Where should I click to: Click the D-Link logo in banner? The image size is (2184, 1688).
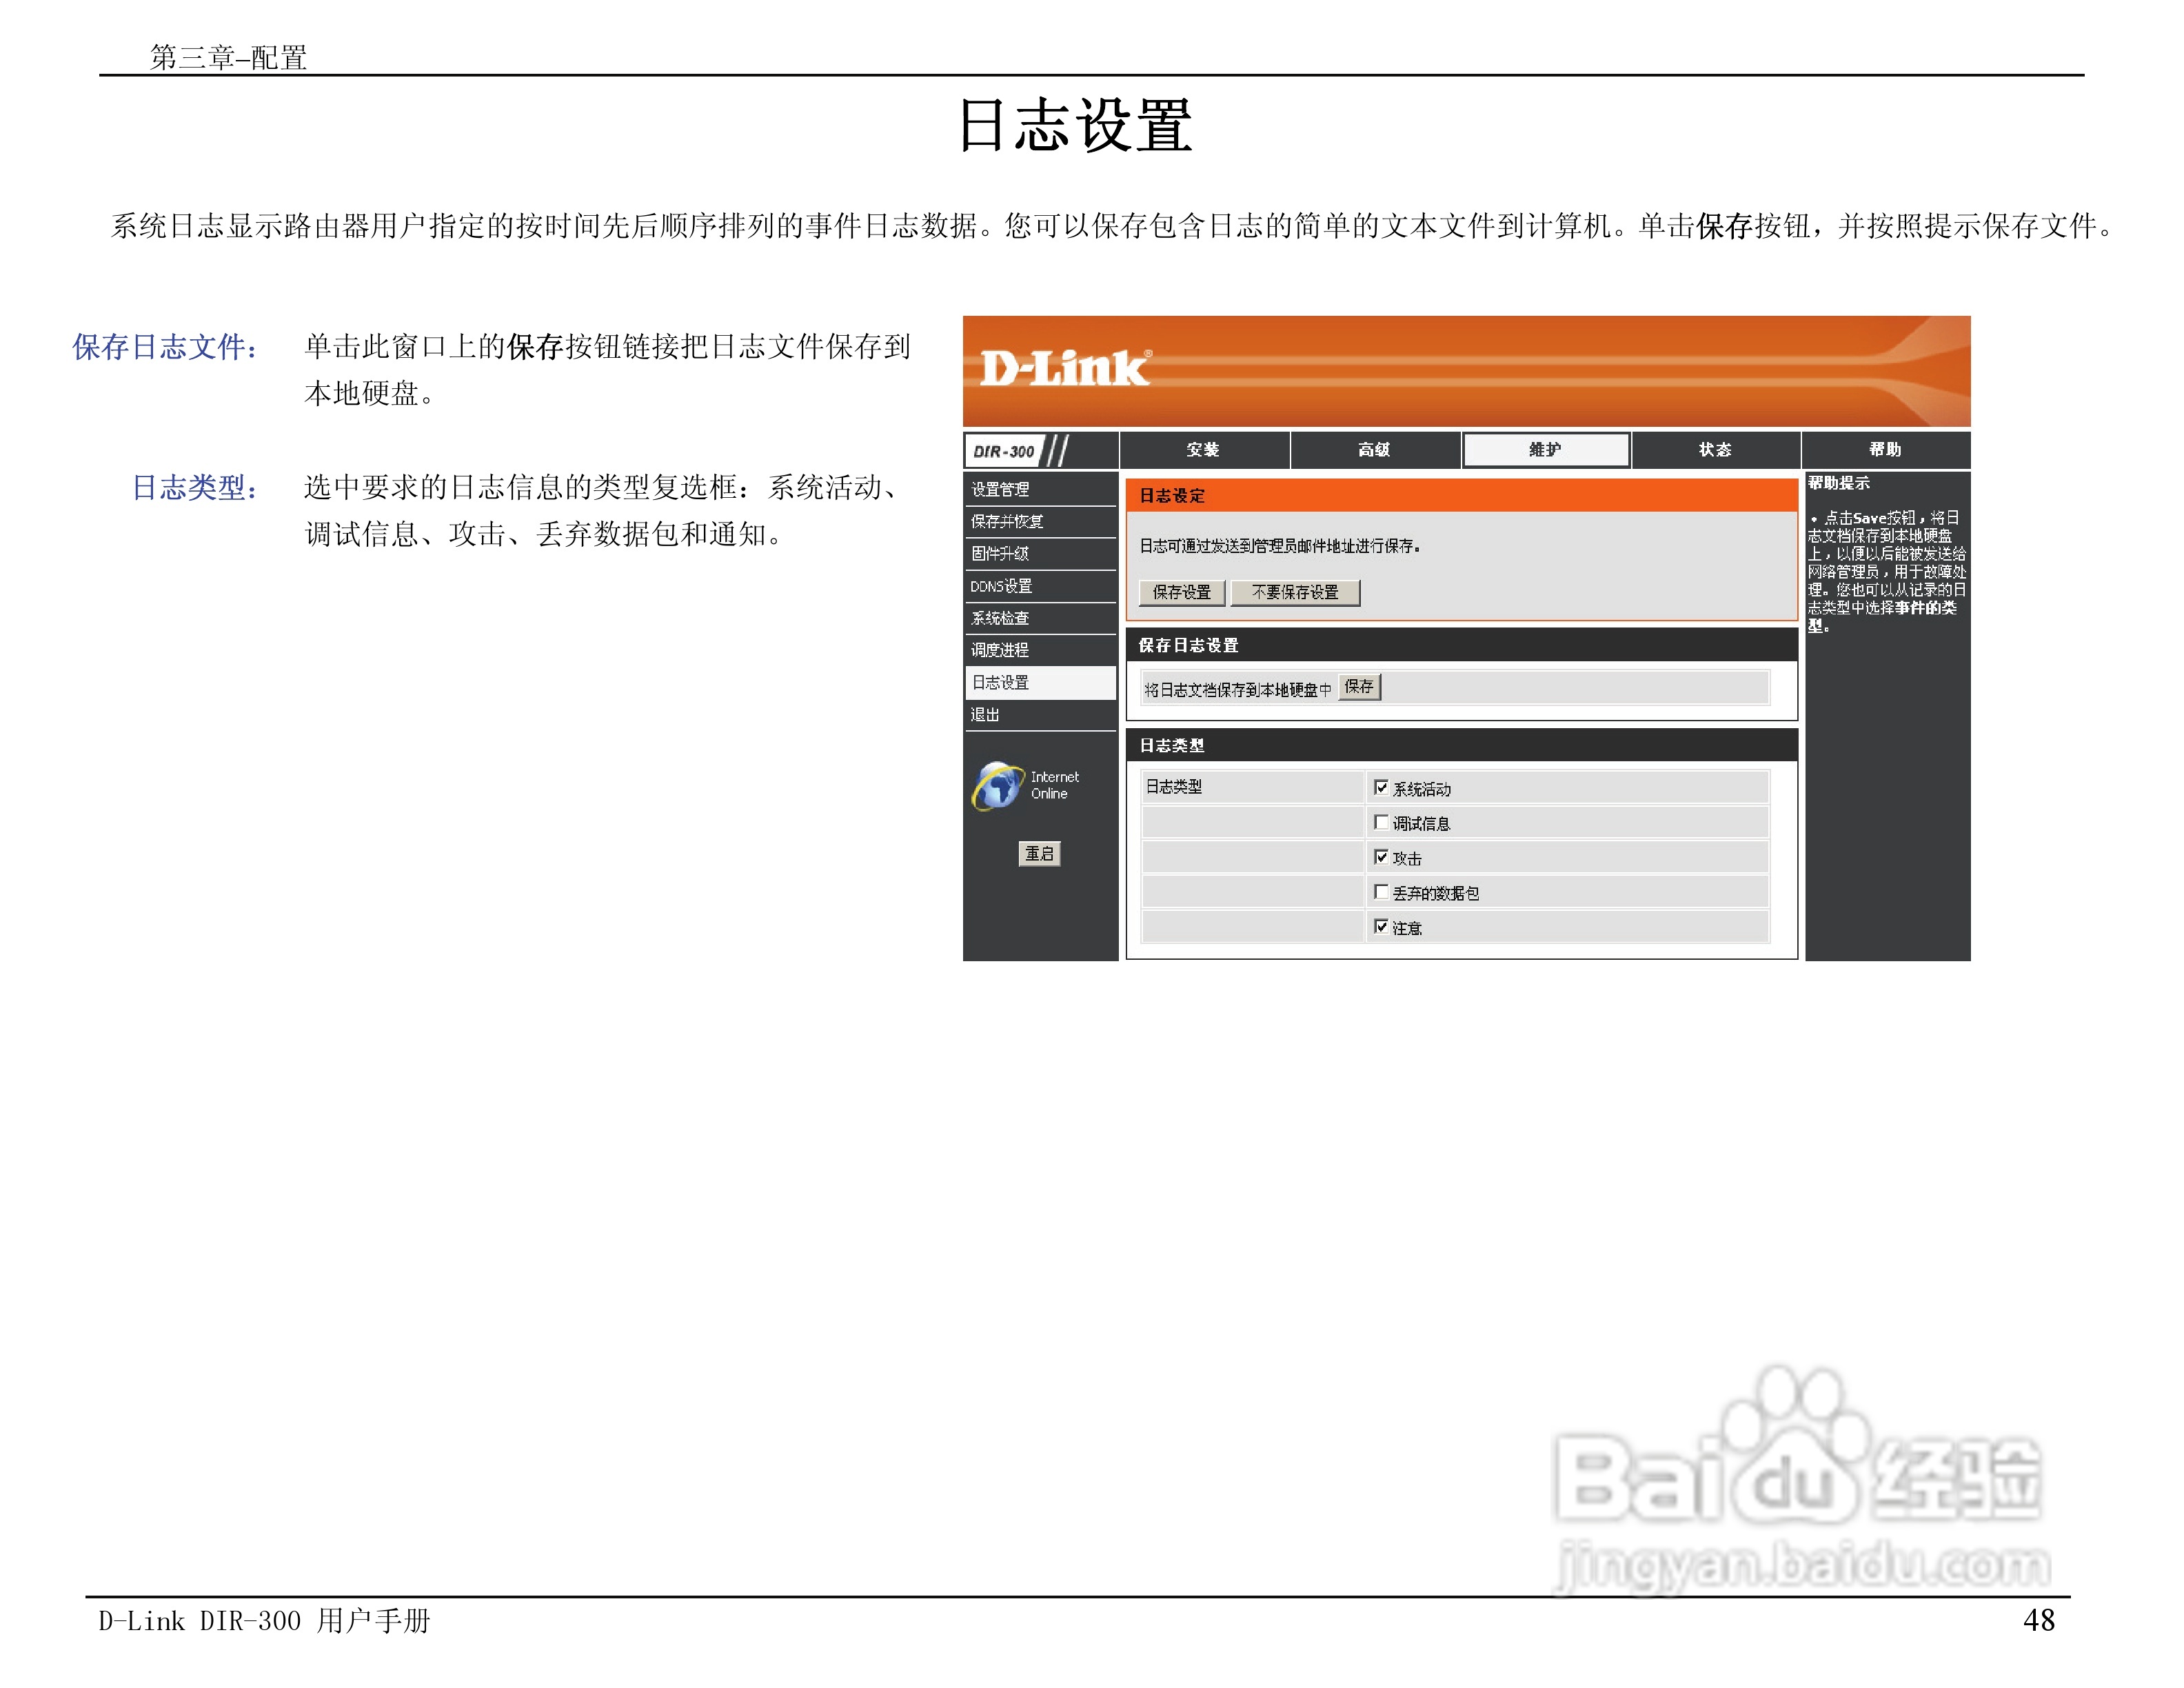(1064, 369)
